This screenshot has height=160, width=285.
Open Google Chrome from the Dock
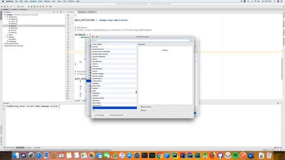(x=159, y=156)
